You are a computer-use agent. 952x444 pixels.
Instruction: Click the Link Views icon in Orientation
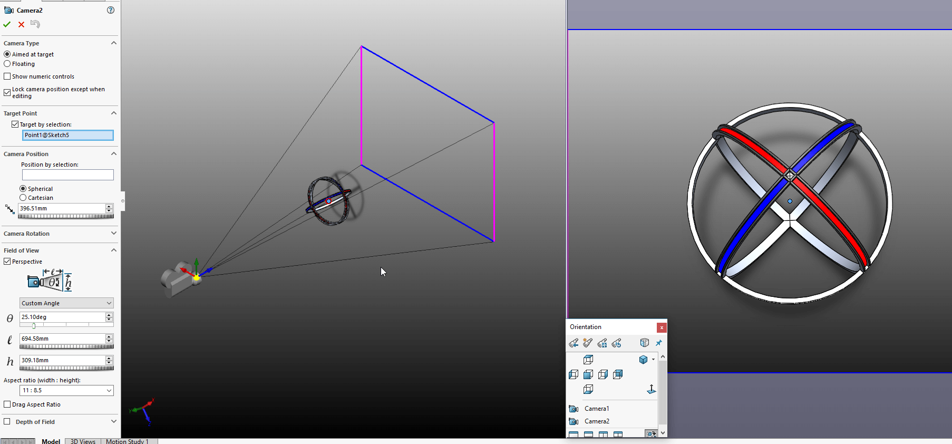point(651,434)
